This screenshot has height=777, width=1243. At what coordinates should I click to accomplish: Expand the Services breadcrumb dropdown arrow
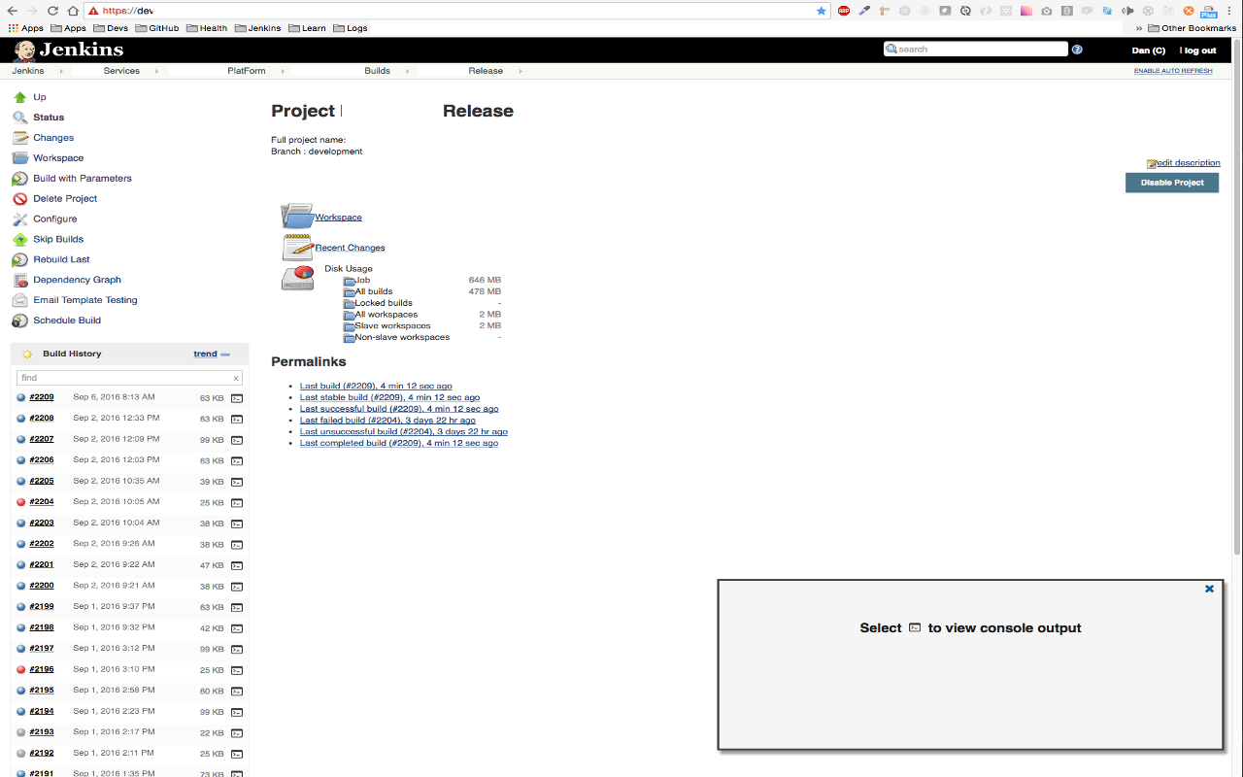pos(158,71)
